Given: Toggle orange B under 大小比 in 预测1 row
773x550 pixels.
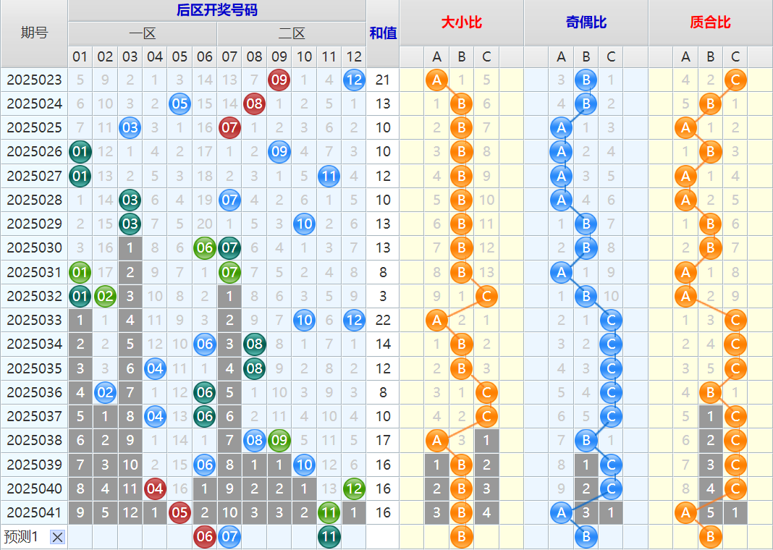Looking at the screenshot, I should [x=462, y=537].
